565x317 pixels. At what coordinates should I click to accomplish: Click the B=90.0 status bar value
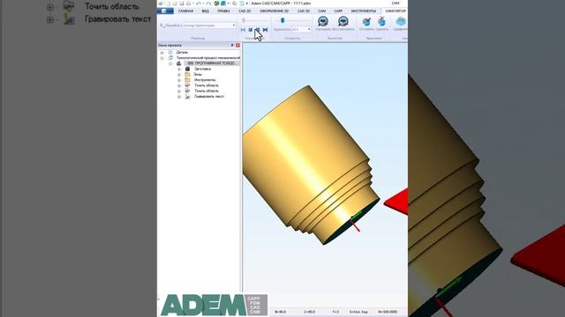tap(281, 312)
